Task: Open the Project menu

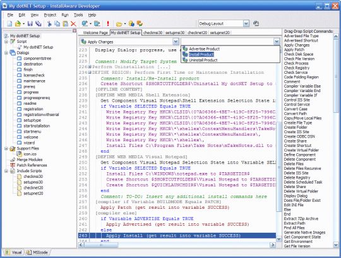Action: click(50, 15)
